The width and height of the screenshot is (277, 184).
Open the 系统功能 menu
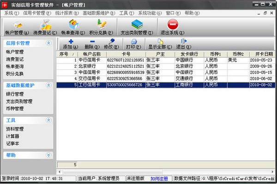(x=148, y=13)
